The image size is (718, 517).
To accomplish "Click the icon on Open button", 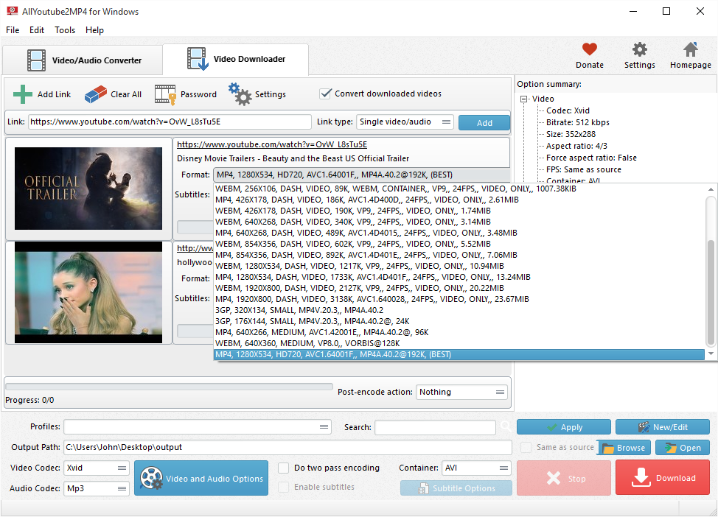I will coord(671,448).
